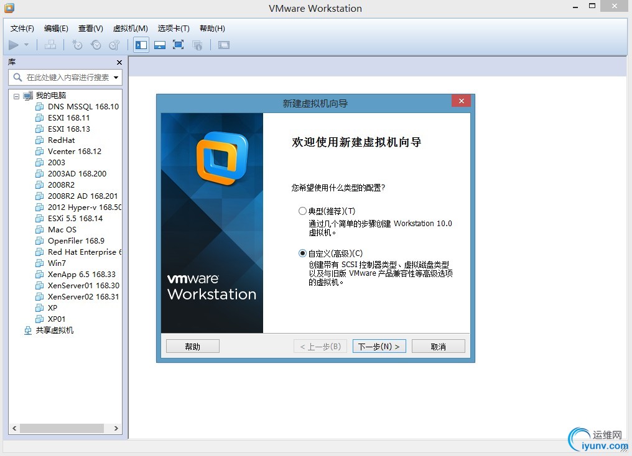
Task: Click VMware Workstation title bar app icon
Action: tap(9, 7)
